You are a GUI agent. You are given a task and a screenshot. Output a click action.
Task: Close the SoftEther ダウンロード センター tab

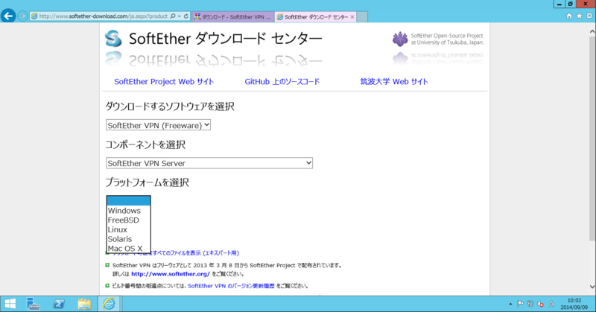[x=352, y=16]
